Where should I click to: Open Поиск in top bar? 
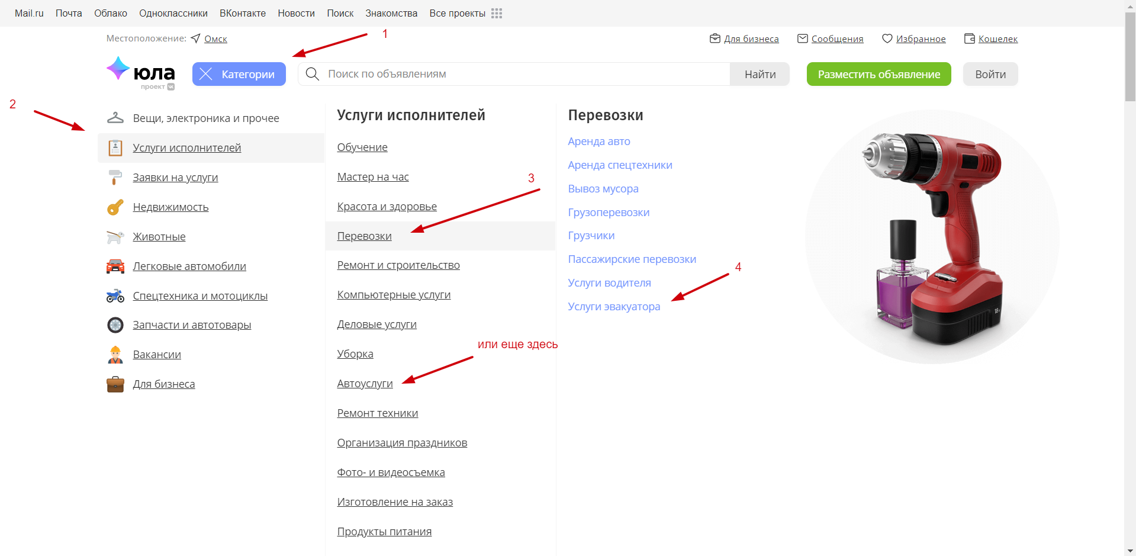(340, 13)
